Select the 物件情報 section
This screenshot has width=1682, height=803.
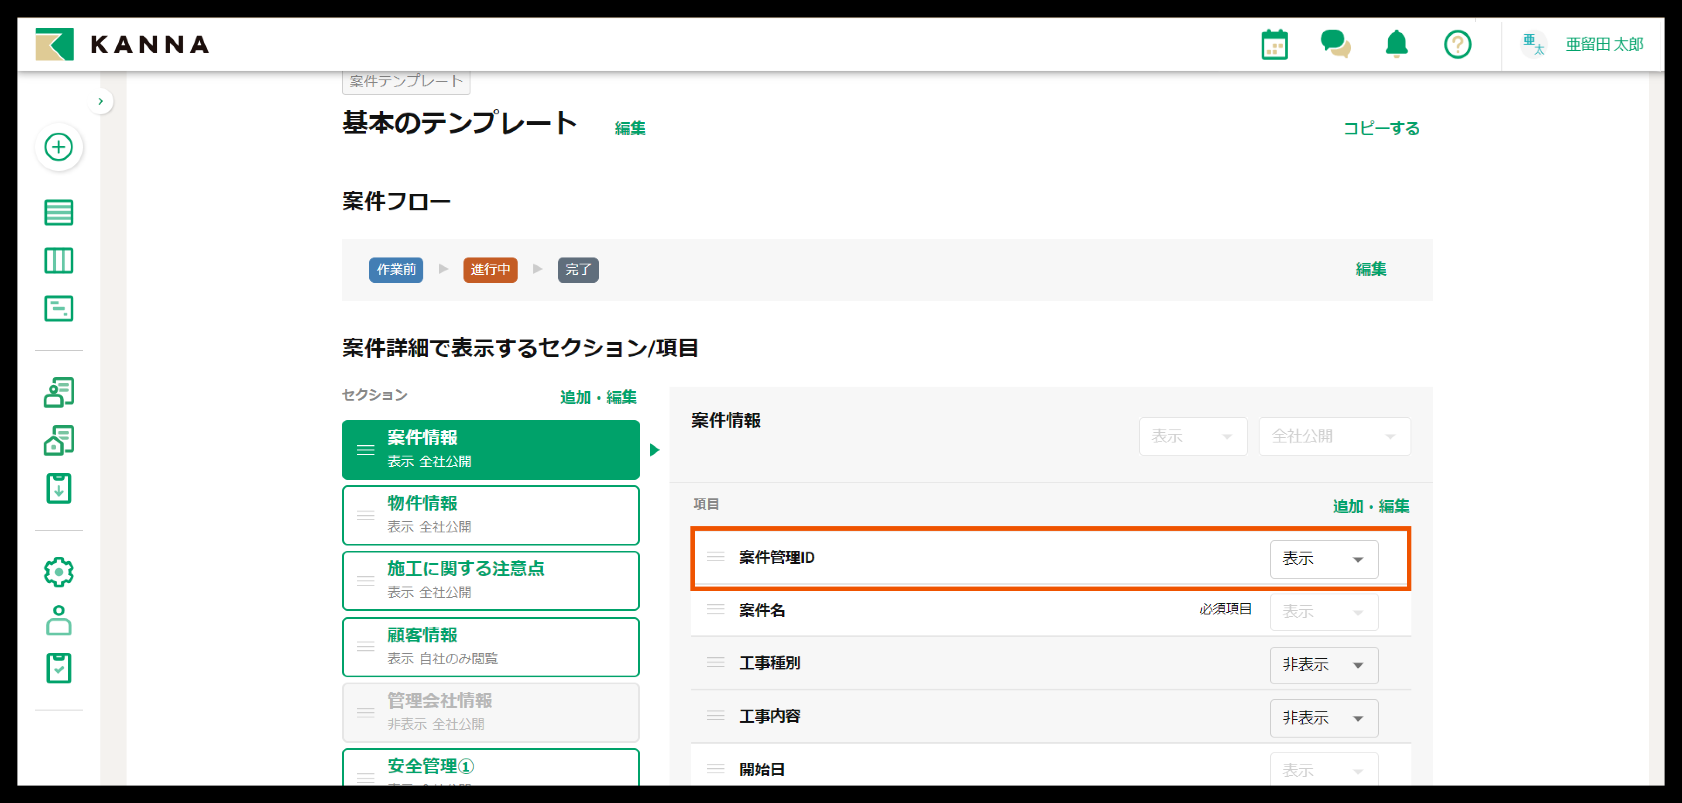point(491,515)
